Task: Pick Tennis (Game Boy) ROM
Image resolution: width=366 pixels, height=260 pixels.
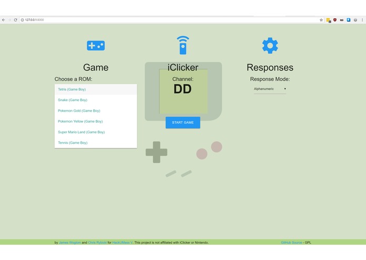Action: coord(96,143)
